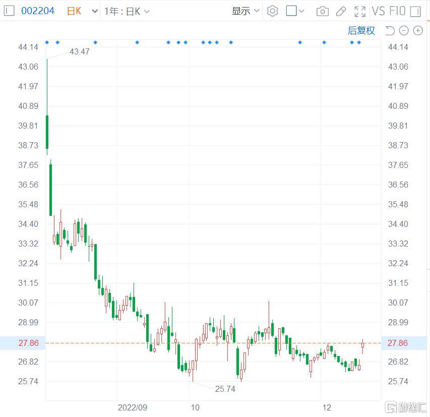Select the pencil drawing tool

coord(341,12)
